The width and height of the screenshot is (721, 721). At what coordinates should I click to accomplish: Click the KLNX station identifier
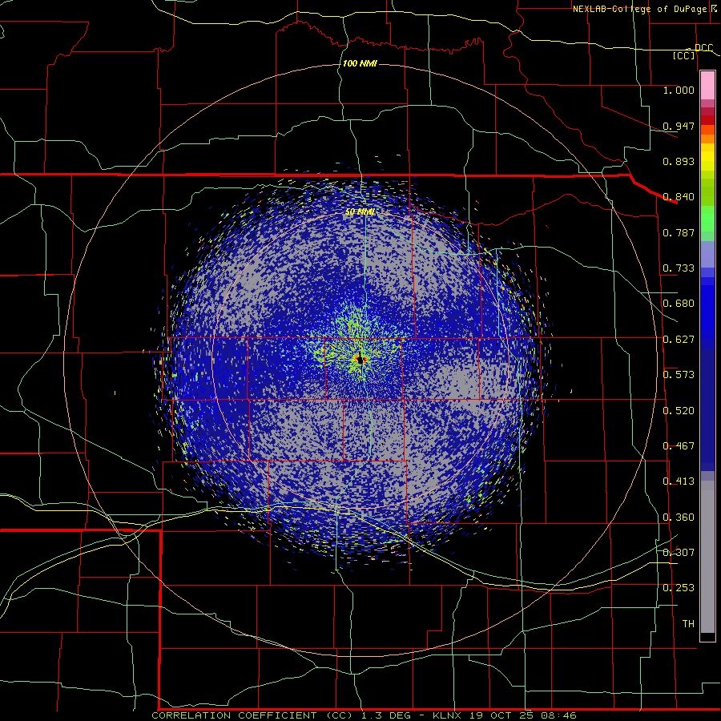[x=448, y=715]
